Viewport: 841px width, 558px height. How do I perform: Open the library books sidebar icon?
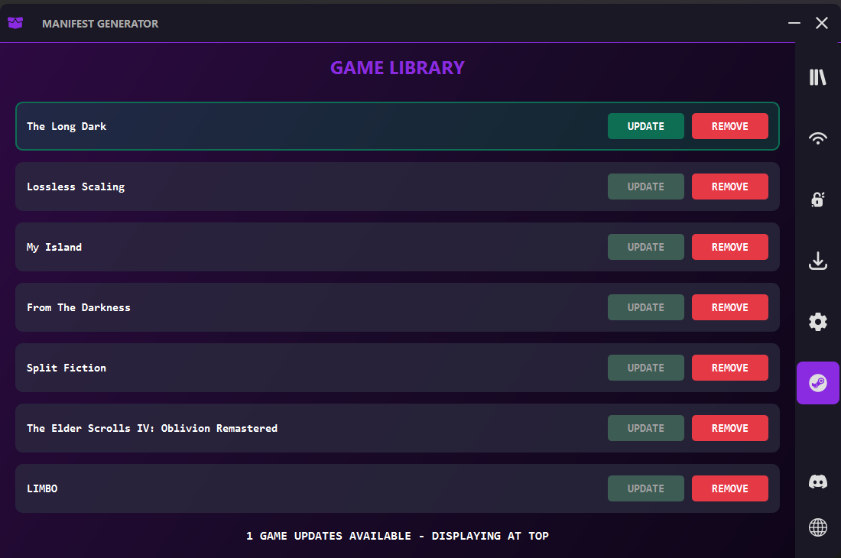click(x=817, y=77)
